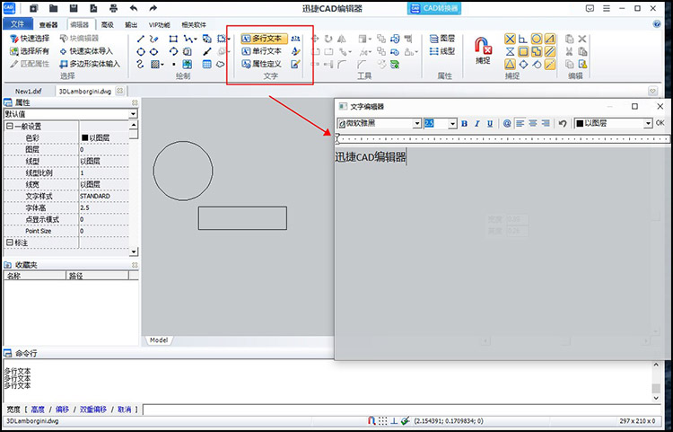Select the spline curve tool
Image resolution: width=673 pixels, height=432 pixels.
[x=140, y=65]
